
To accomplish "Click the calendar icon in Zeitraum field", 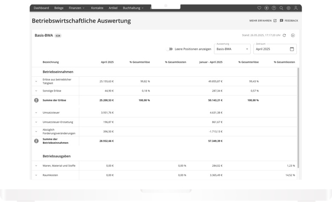I will (292, 49).
